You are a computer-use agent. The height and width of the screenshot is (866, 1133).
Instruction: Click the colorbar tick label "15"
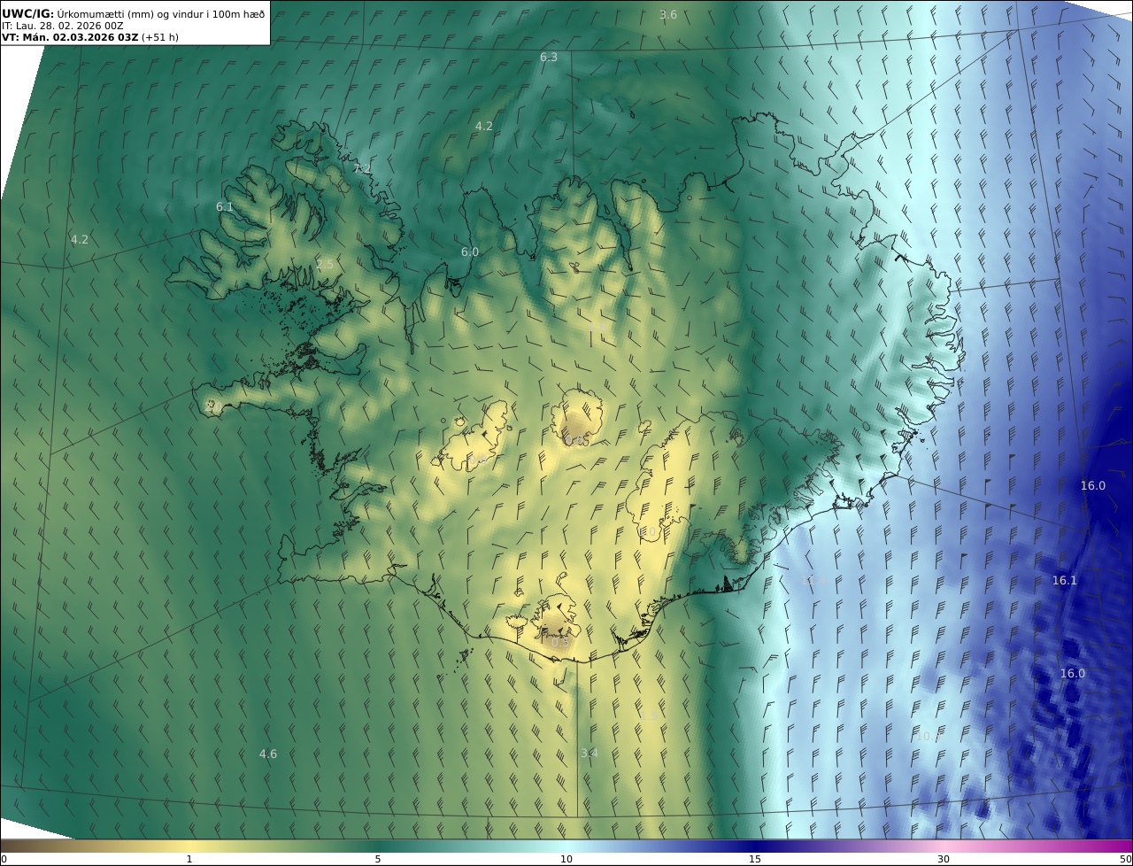pyautogui.click(x=755, y=859)
